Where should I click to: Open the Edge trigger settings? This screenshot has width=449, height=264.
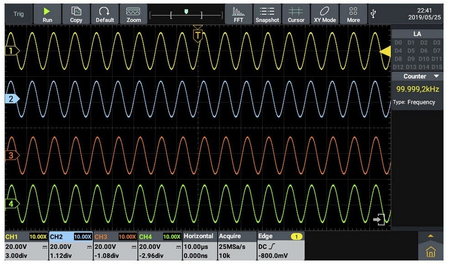pyautogui.click(x=281, y=246)
